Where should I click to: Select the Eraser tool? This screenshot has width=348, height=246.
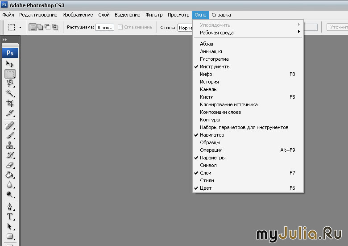pos(10,165)
